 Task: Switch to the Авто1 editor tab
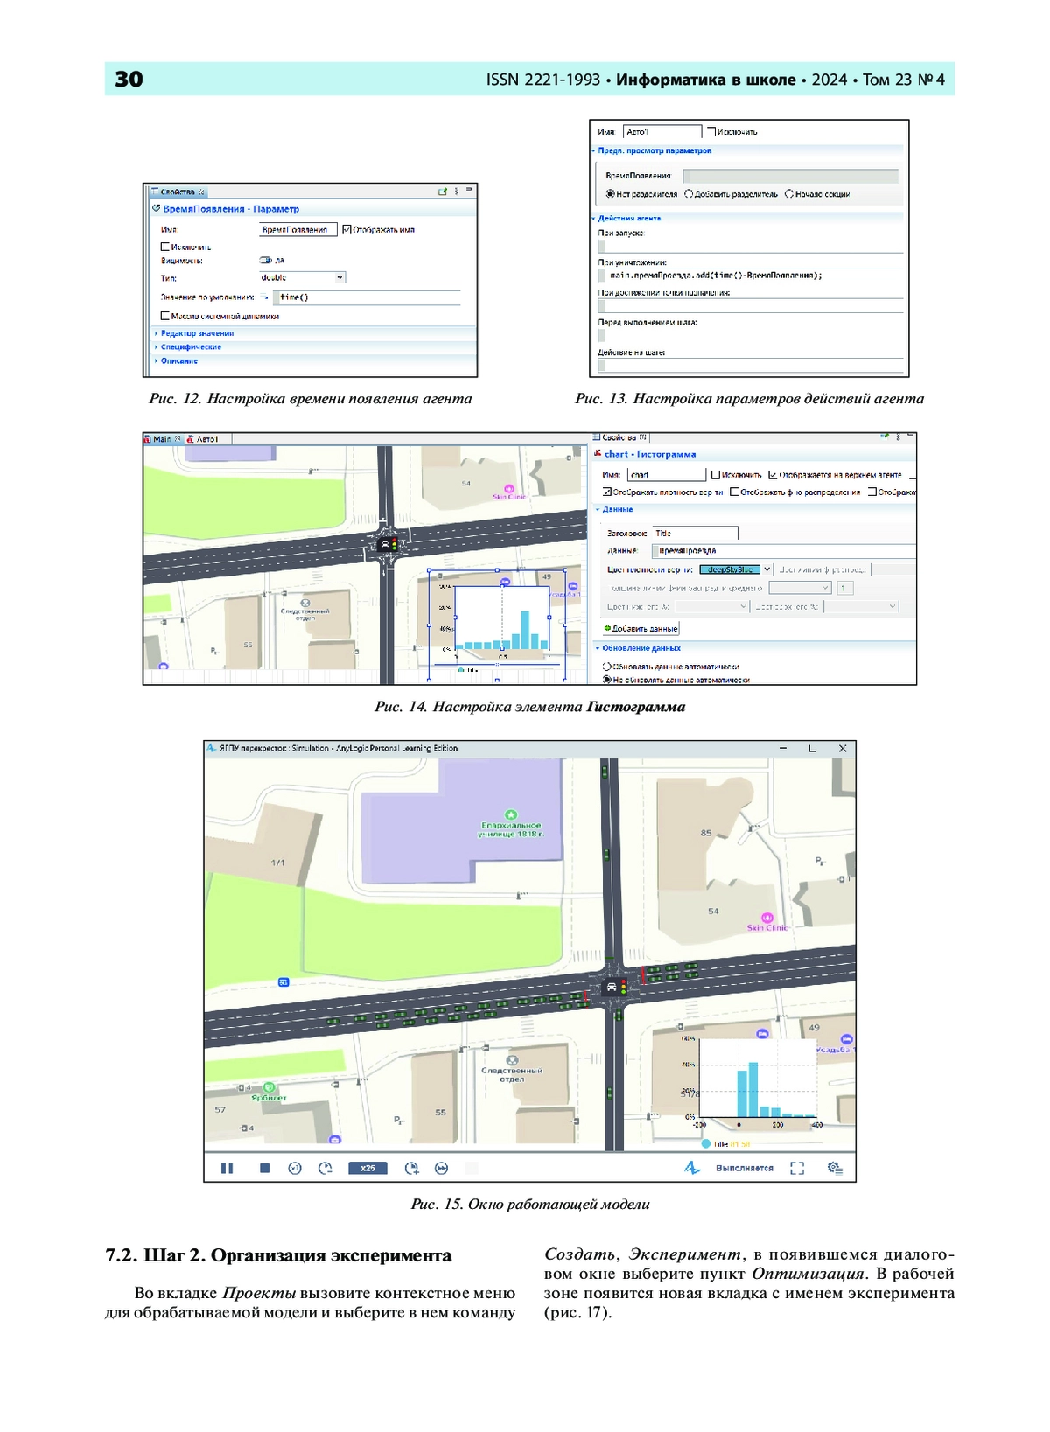click(206, 439)
